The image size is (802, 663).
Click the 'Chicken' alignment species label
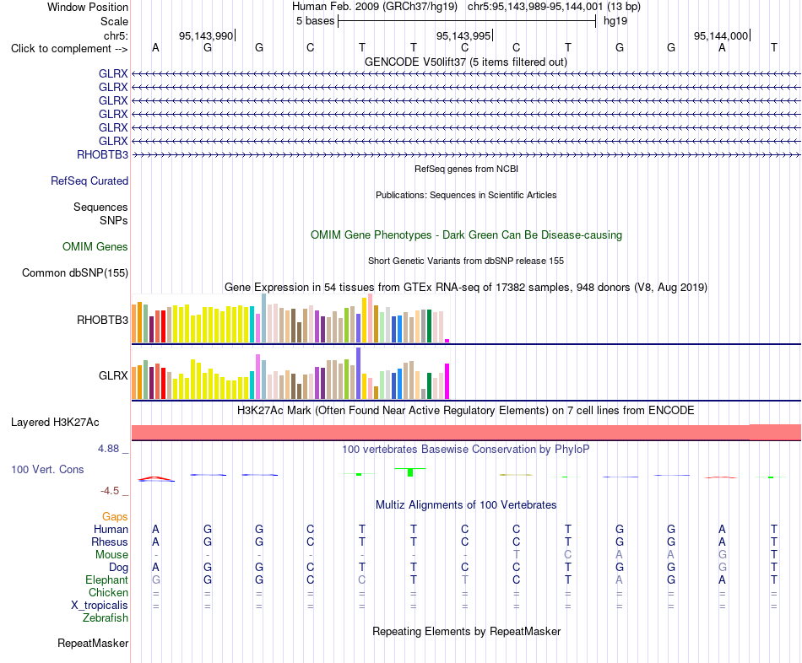pos(108,593)
